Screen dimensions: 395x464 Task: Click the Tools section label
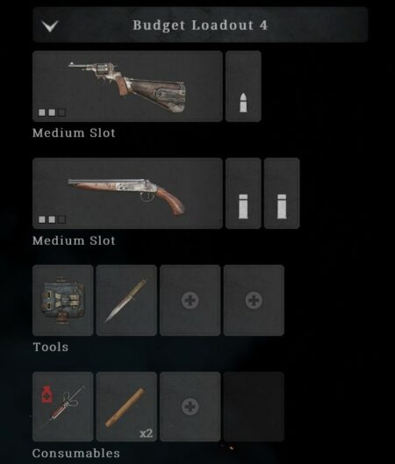click(51, 346)
